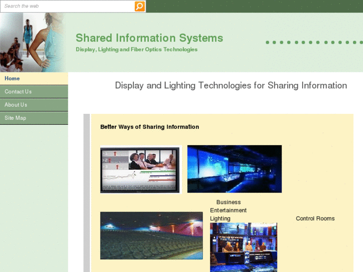Go to the Contact Us page
This screenshot has width=363, height=272.
pyautogui.click(x=34, y=92)
